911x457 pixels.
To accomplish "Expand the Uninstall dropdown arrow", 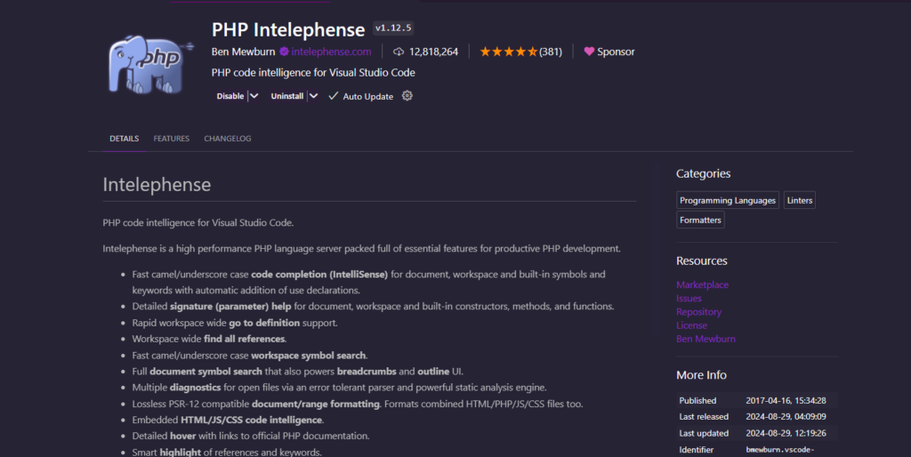I will tap(313, 96).
